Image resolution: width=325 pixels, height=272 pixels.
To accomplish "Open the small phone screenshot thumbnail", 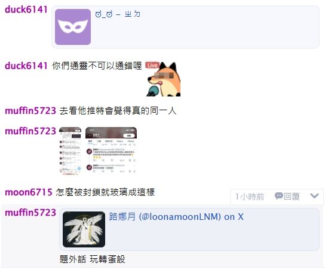I will point(70,151).
